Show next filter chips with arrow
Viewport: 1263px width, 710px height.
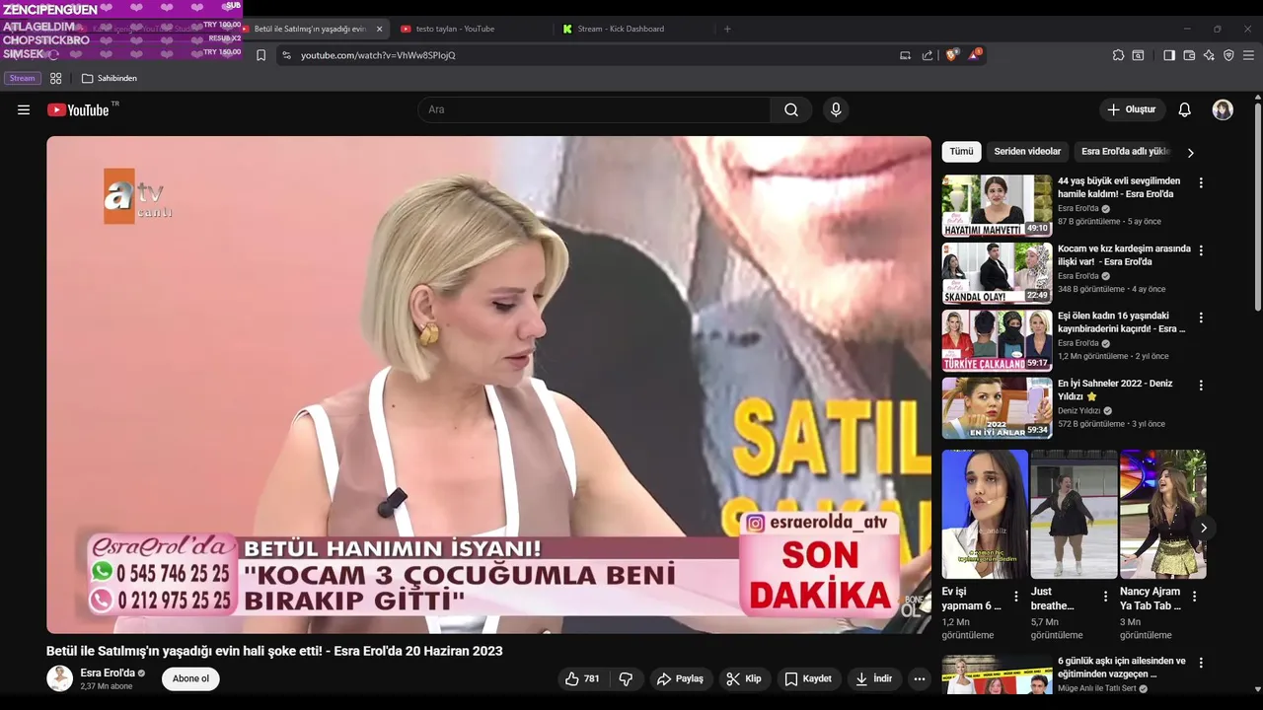1190,153
